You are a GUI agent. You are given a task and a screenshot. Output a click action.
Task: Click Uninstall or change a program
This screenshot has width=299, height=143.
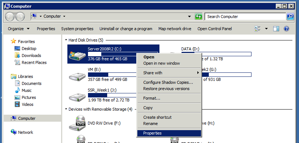click(x=126, y=29)
